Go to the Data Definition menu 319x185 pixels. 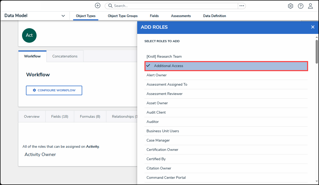tap(214, 16)
